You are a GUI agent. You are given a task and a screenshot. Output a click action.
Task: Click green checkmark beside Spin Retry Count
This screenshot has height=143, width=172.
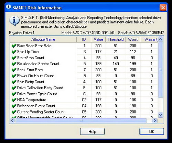[x=14, y=82]
